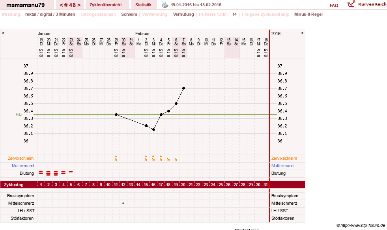Click the Mittelschmerz dot on day 12
This screenshot has height=230, width=387.
coord(123,203)
